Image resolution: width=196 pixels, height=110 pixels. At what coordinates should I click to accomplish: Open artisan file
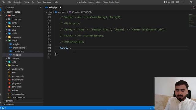coord(15,90)
